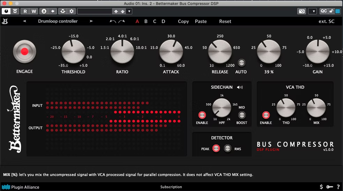Click the blue color square in toolbar
The image size is (343, 191).
coord(338,11)
